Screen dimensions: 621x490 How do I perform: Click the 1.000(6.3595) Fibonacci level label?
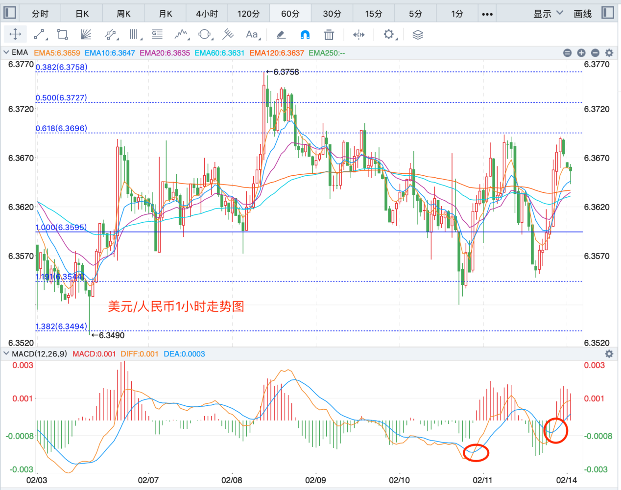pos(61,227)
